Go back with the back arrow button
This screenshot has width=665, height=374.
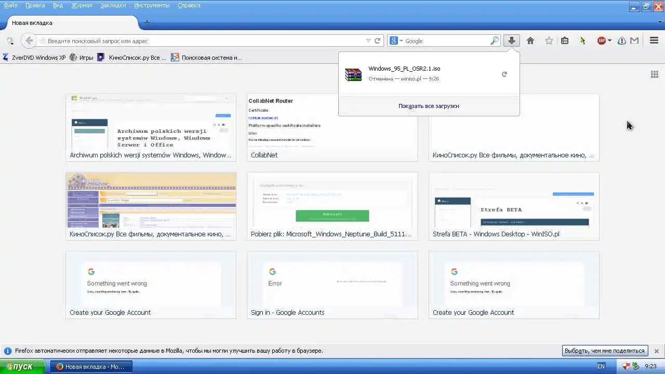(x=29, y=41)
